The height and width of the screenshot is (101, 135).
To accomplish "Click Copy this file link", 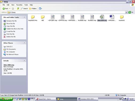I will point(10,26).
